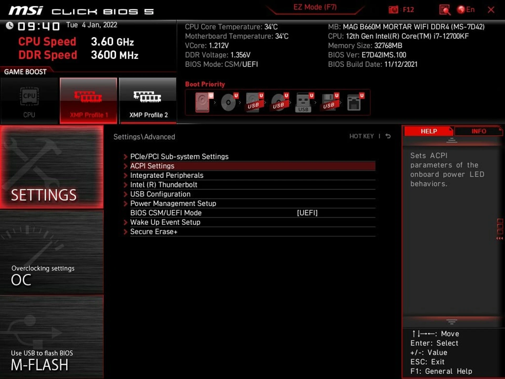Toggle XMP Profile 2 memory tile
505x379 pixels.
tap(148, 101)
